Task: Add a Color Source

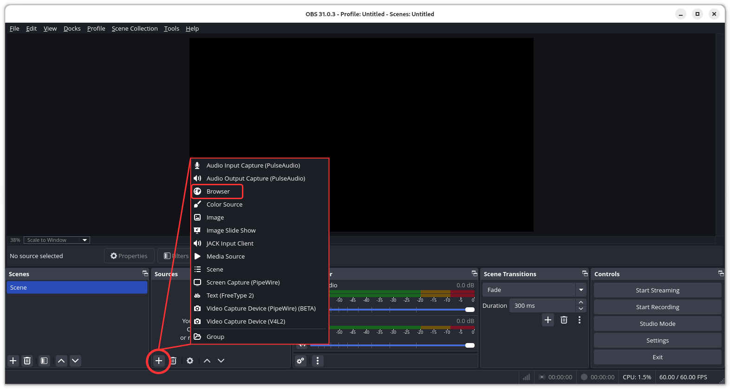Action: 260,204
